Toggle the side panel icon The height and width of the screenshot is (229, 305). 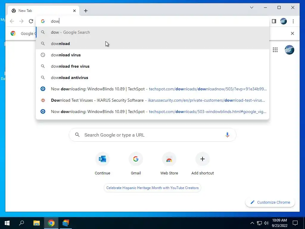pos(274,21)
